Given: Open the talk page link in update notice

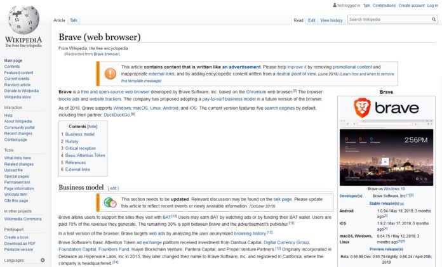Looking at the screenshot, I should [283, 199].
